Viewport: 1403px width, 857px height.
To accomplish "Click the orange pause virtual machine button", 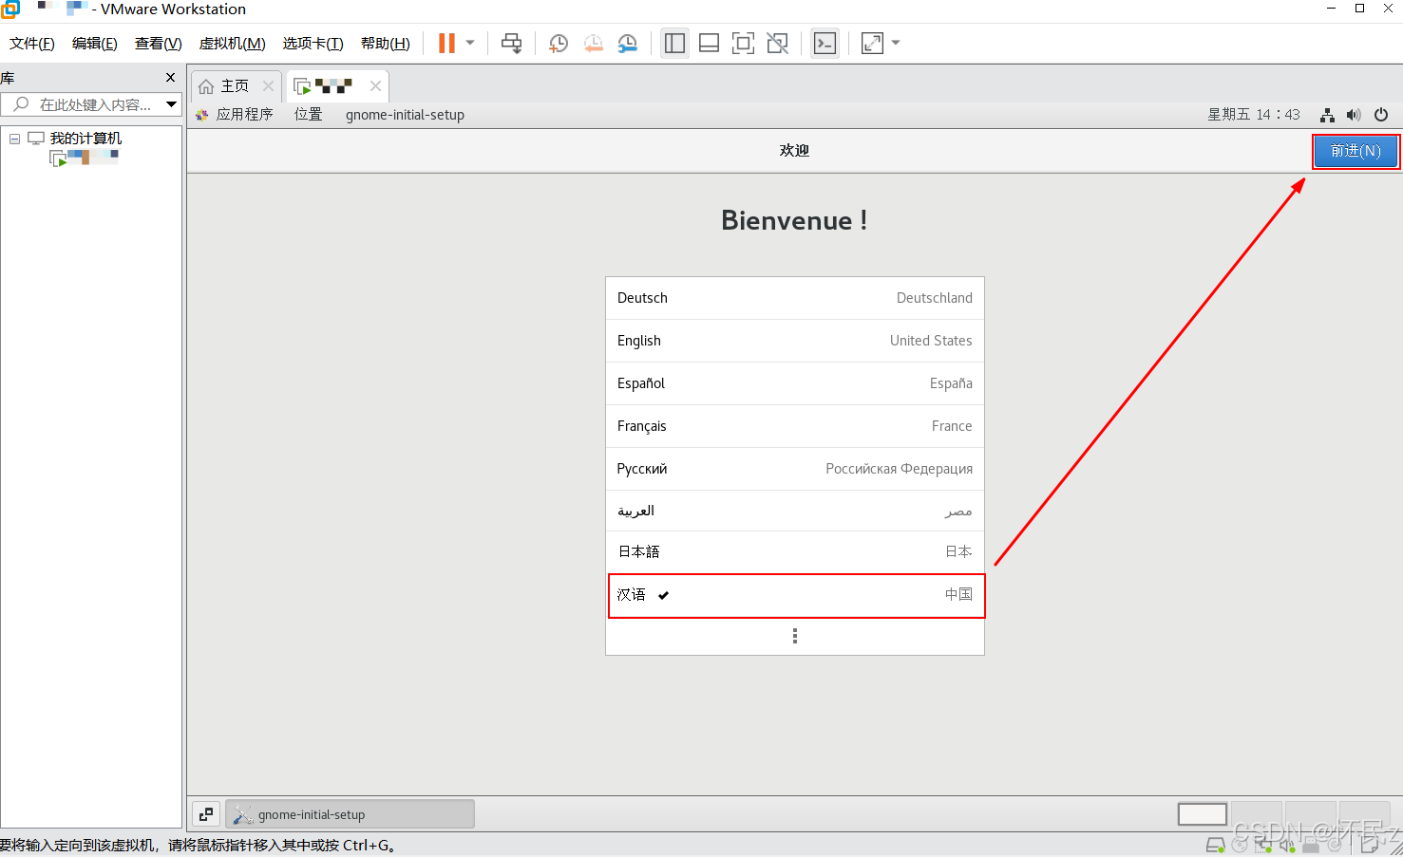I will pyautogui.click(x=446, y=44).
